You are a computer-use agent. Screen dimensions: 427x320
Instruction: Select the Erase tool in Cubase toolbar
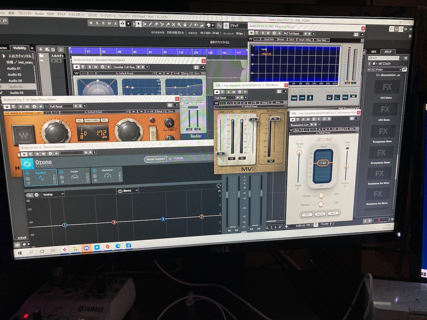coord(156,24)
